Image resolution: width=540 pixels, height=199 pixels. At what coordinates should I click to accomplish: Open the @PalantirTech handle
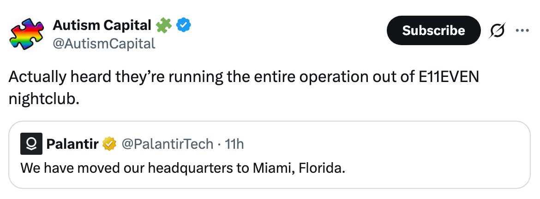click(167, 144)
